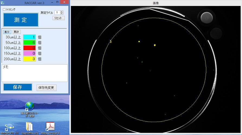Image resolution: width=242 pixels, height=135 pixels.
Task: Click inside the メモ text area
Action: point(34,73)
